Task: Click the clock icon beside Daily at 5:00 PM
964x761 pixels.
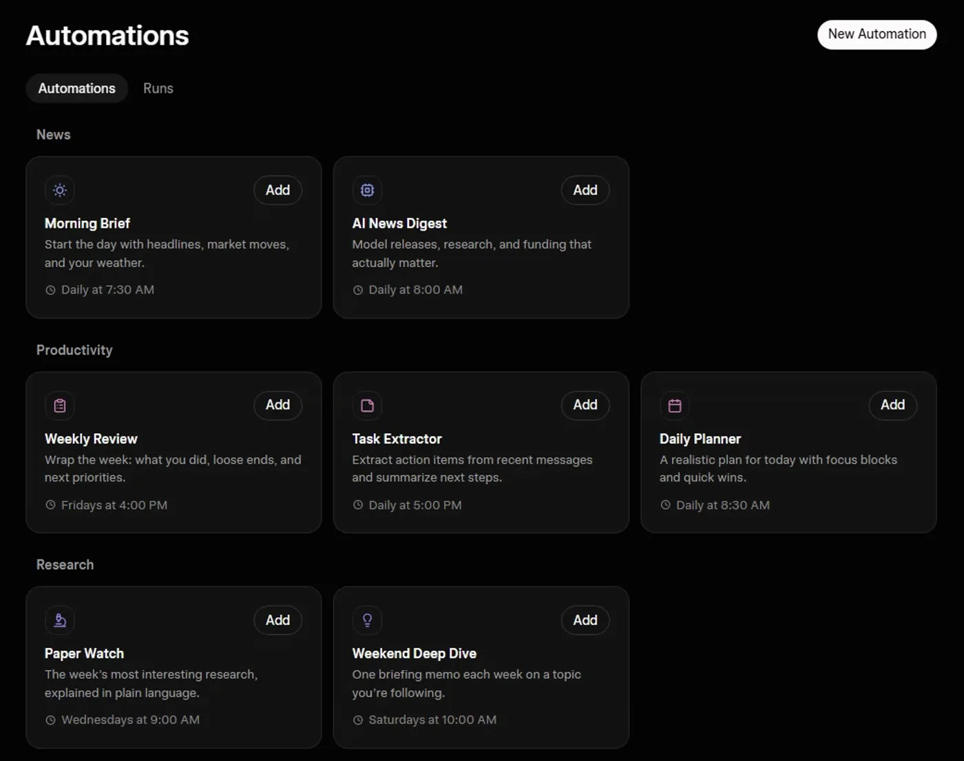Action: coord(358,505)
